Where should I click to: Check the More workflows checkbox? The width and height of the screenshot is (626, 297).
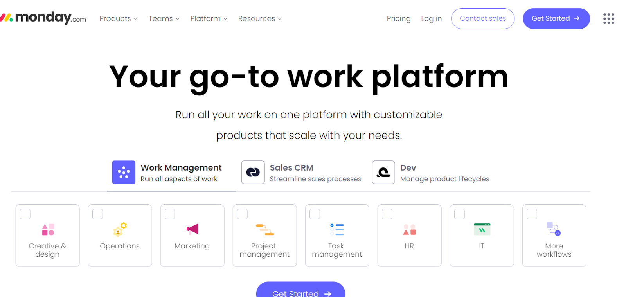click(x=532, y=214)
